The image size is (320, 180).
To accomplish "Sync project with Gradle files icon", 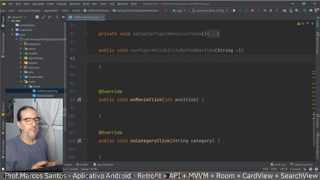I will click(x=284, y=10).
